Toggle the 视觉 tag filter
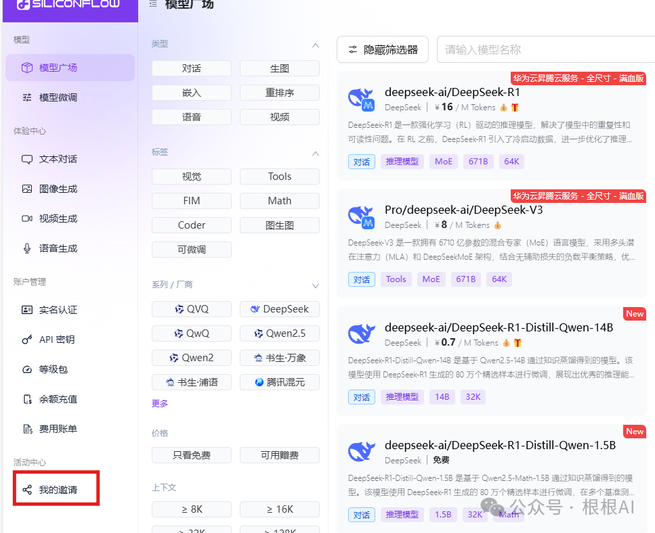 coord(191,177)
